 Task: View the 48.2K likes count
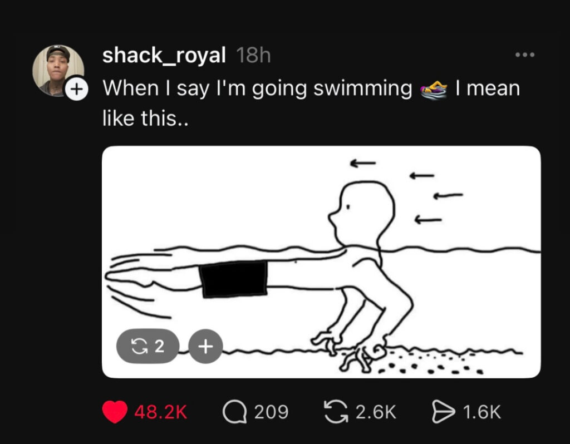tap(160, 412)
